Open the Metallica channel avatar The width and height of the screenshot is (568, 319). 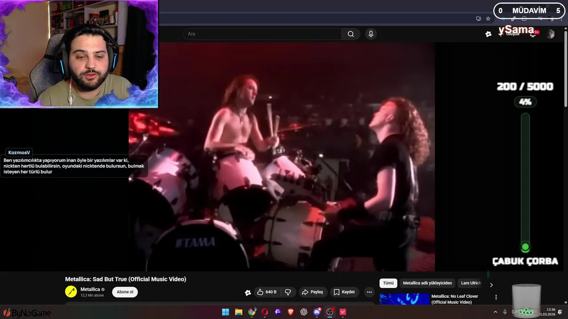pyautogui.click(x=71, y=292)
